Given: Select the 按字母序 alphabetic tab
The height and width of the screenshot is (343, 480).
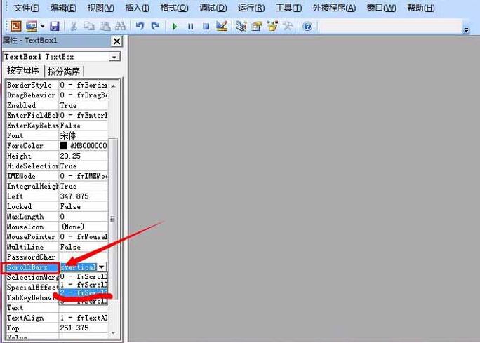Looking at the screenshot, I should [23, 71].
